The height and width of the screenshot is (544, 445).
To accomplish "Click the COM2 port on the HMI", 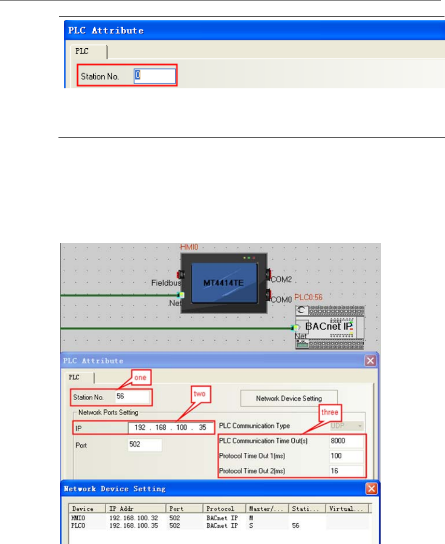I will tap(268, 274).
